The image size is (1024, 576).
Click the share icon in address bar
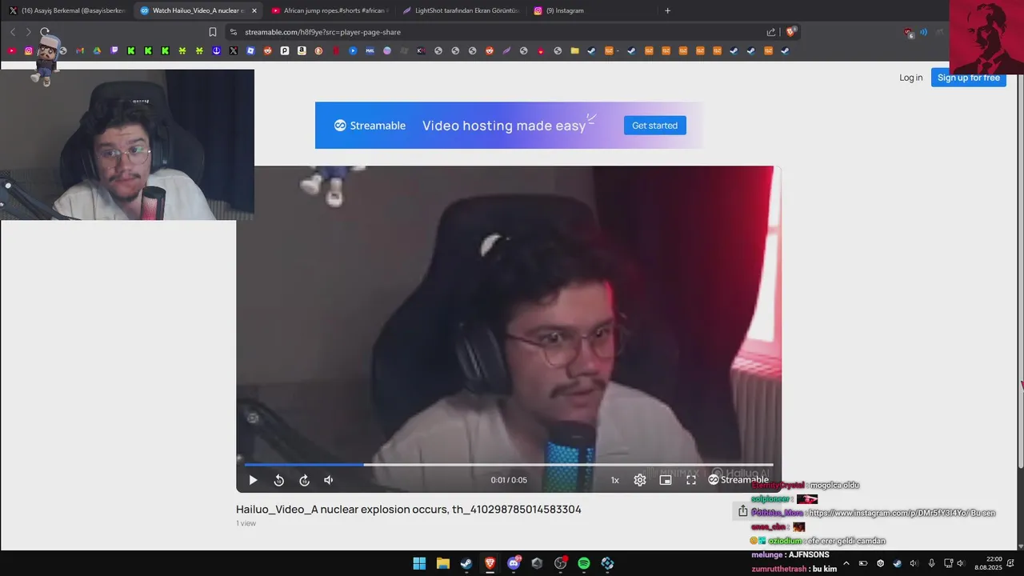(771, 32)
